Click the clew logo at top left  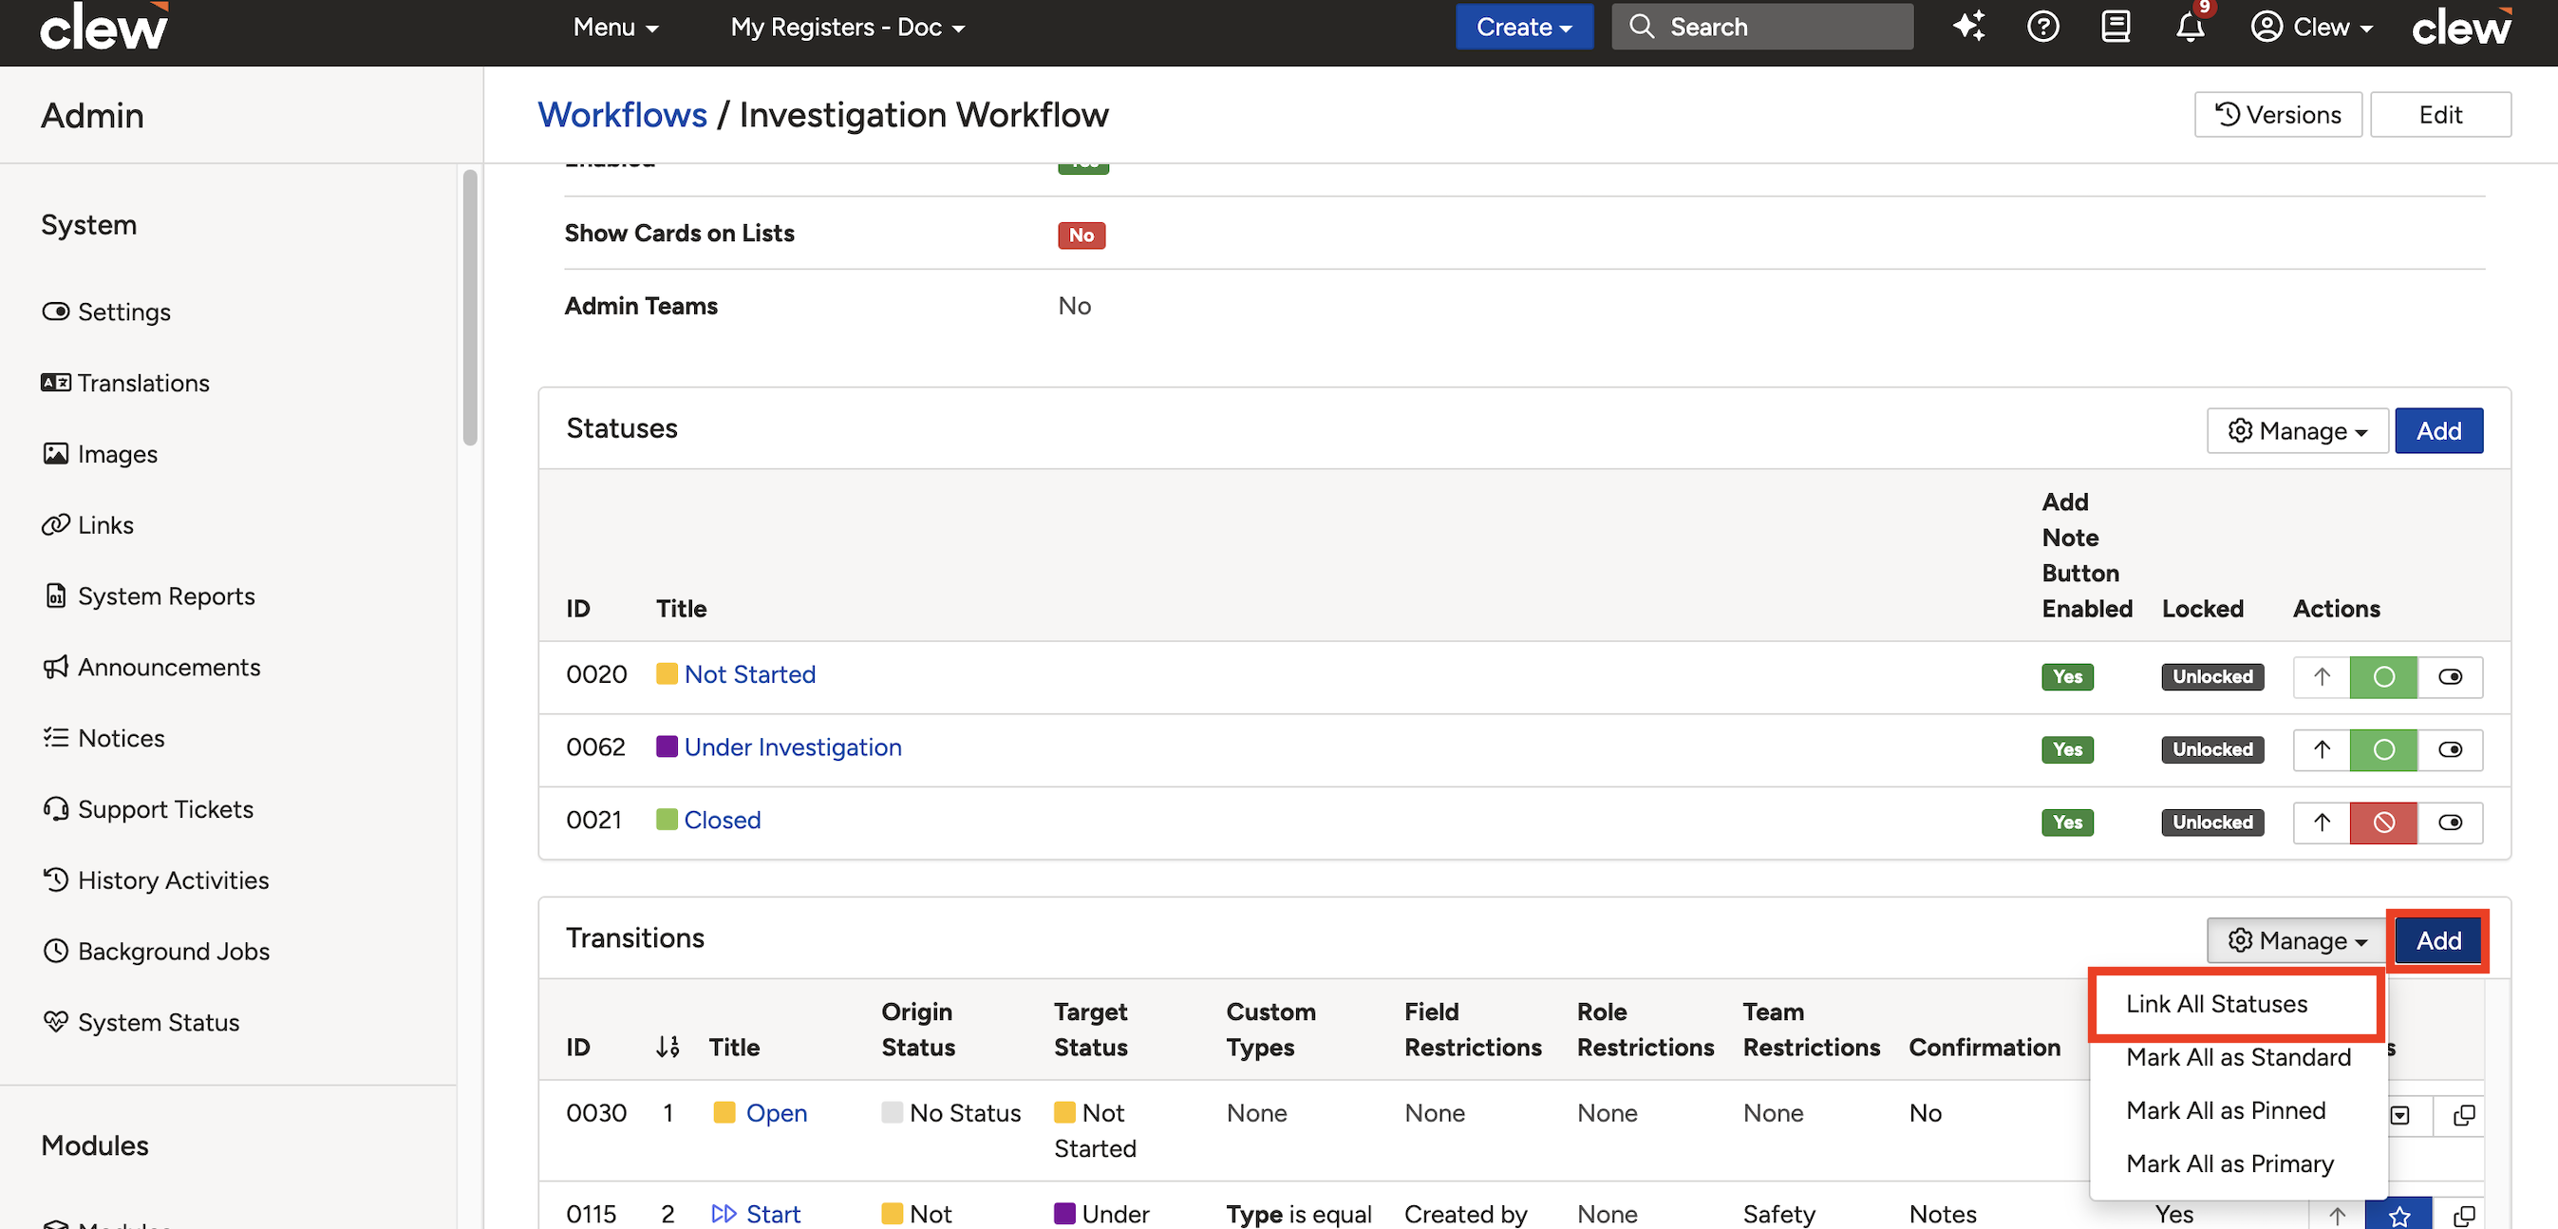[103, 27]
